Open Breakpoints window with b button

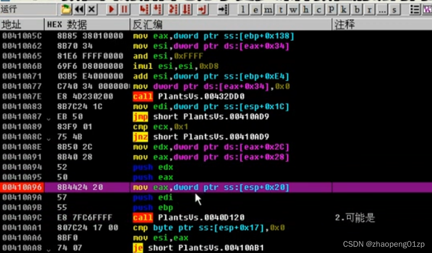[357, 10]
